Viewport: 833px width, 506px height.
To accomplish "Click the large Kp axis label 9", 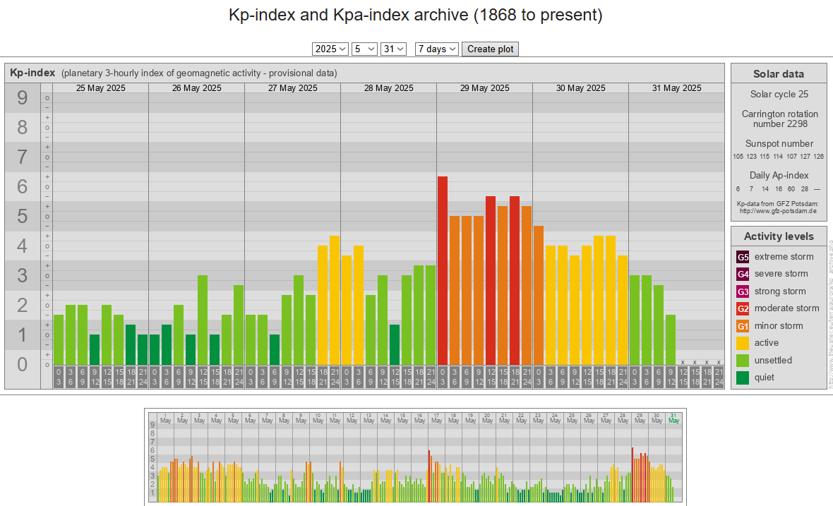I will (23, 97).
